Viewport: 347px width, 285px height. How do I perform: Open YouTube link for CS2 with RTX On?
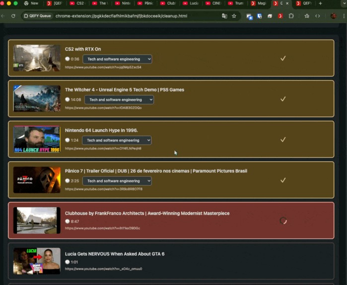point(103,67)
